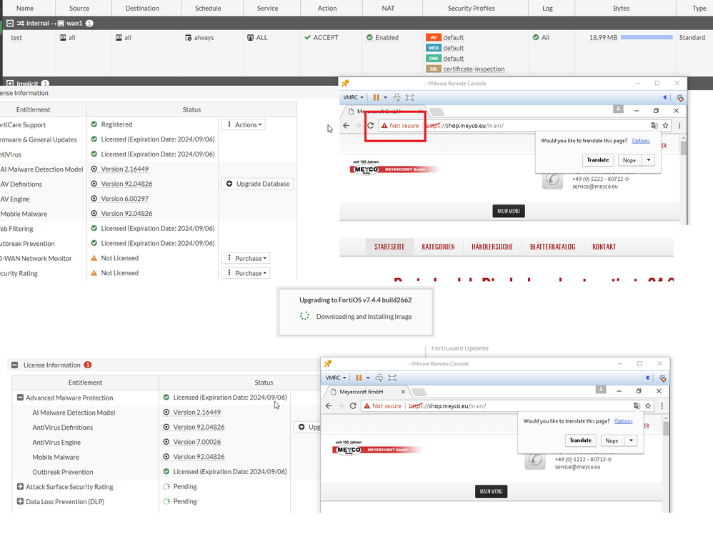Go back in upper Chrome window

click(x=346, y=126)
